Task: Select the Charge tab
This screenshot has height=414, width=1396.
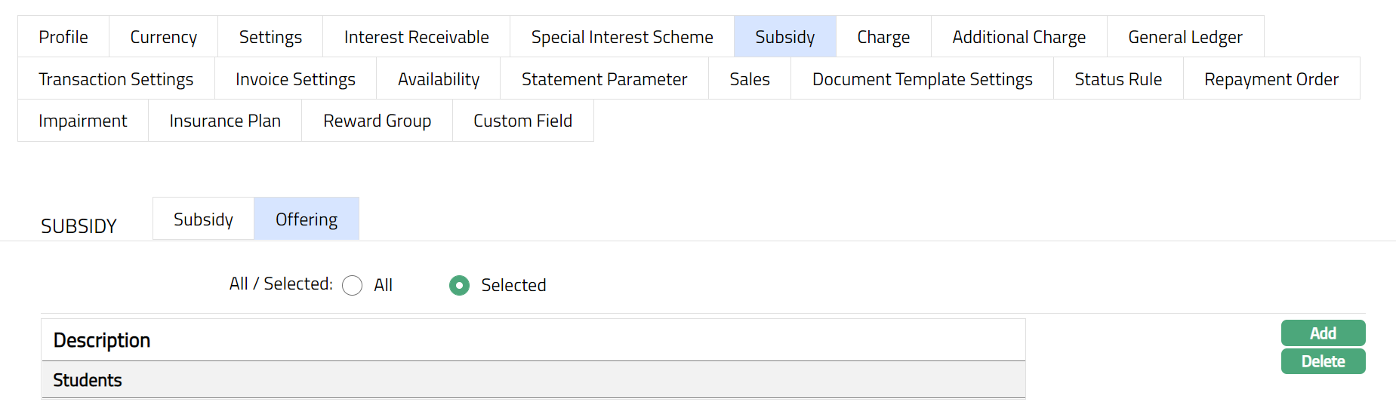Action: click(883, 37)
